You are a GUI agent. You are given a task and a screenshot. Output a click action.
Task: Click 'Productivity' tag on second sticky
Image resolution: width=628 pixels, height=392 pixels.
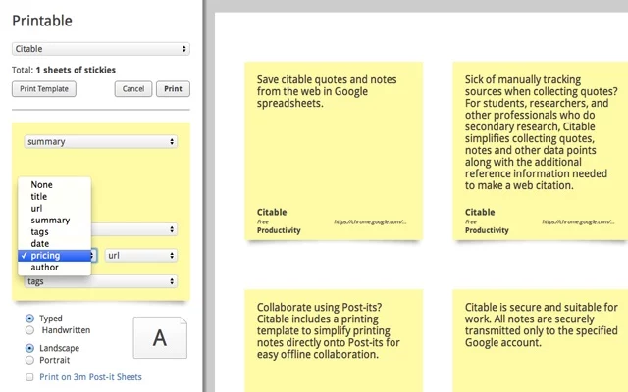click(x=487, y=230)
